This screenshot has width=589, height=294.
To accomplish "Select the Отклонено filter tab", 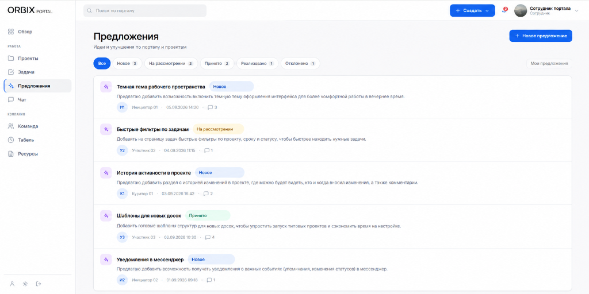I will [300, 63].
